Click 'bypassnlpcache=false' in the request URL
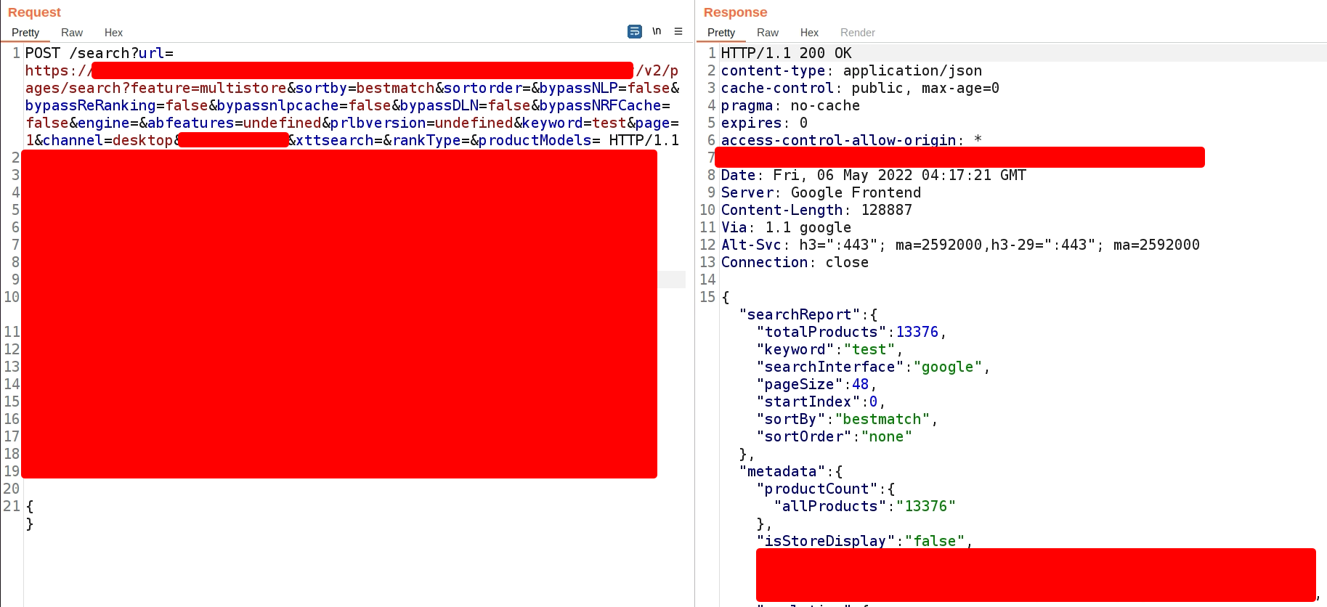Screen dimensions: 1327x607 [x=304, y=105]
